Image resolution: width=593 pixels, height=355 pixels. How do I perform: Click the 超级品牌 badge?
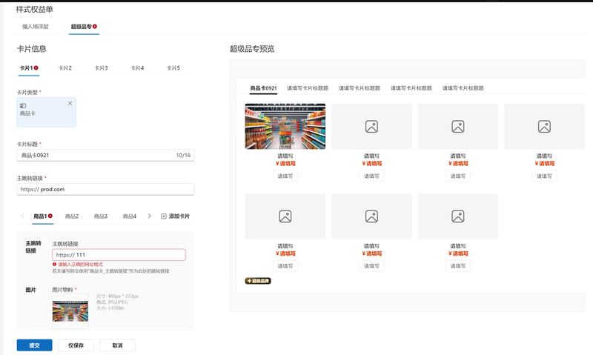point(258,281)
